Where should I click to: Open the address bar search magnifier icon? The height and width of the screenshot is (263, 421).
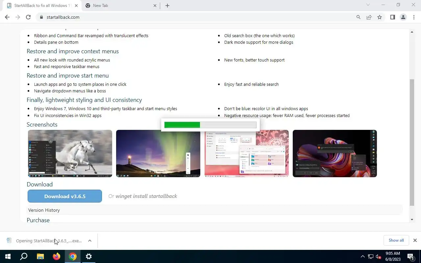(359, 17)
